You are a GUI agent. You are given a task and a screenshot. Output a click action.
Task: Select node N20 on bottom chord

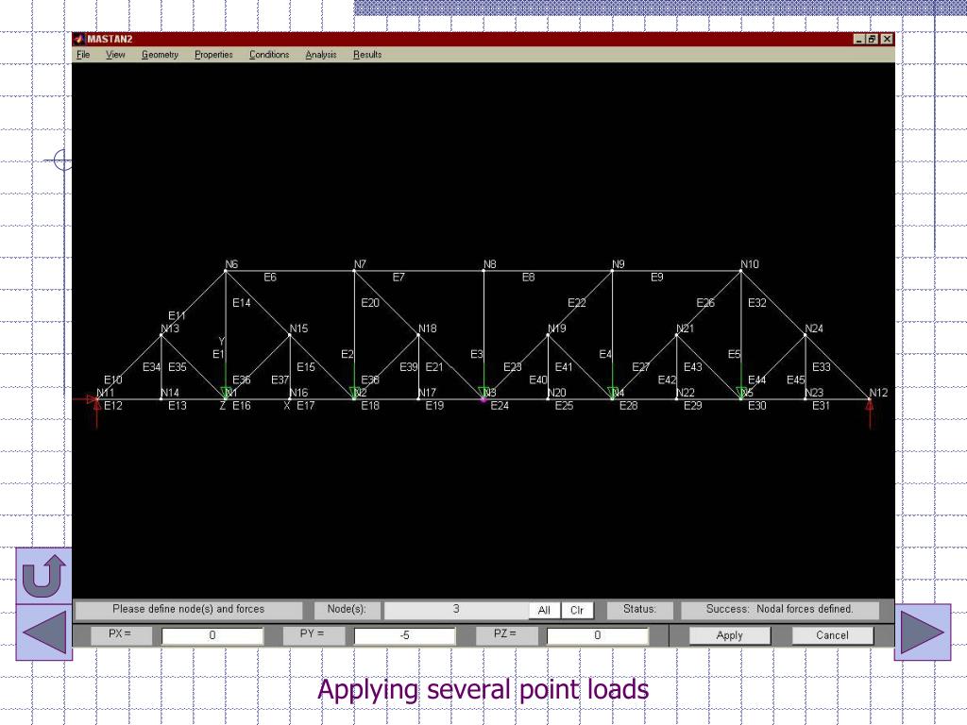coord(549,399)
